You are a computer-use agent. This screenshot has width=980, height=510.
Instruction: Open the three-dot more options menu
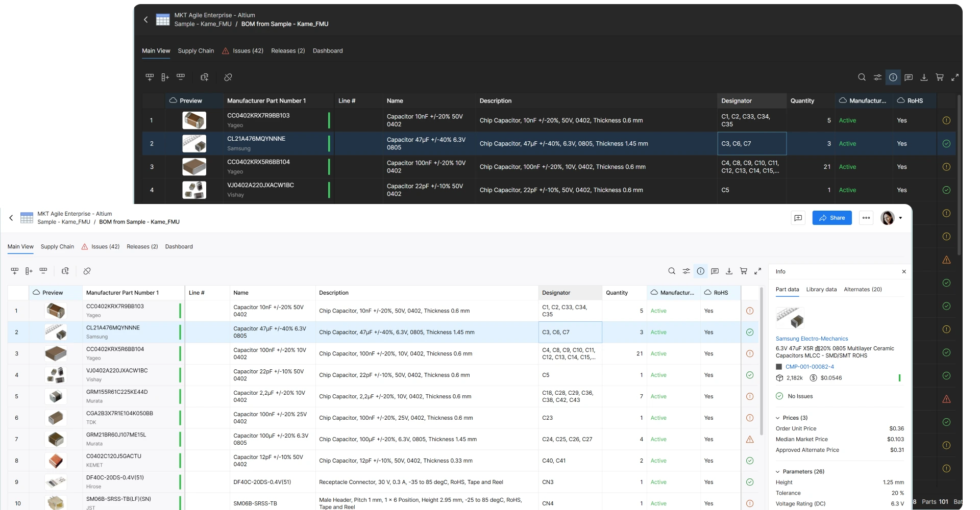[866, 218]
